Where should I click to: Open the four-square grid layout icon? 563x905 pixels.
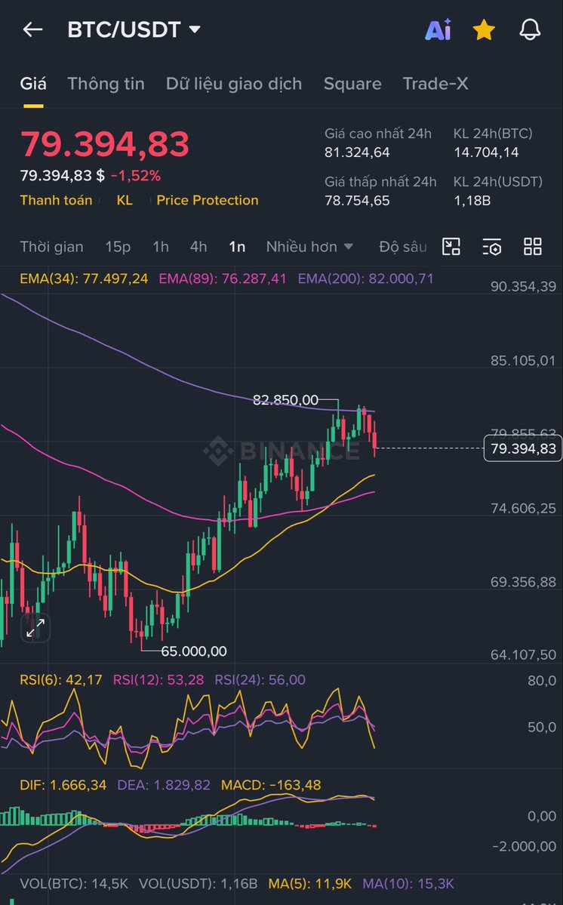(x=532, y=247)
